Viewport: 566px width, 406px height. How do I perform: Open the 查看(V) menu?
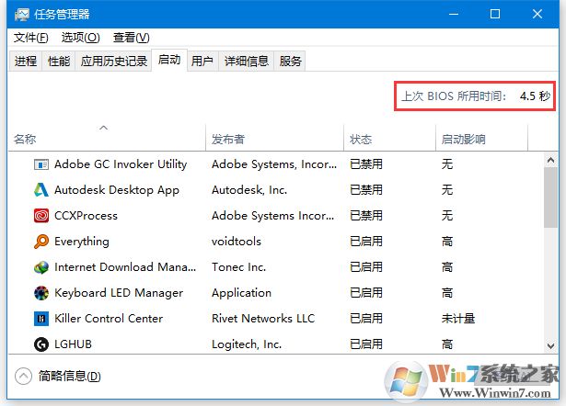[x=131, y=38]
